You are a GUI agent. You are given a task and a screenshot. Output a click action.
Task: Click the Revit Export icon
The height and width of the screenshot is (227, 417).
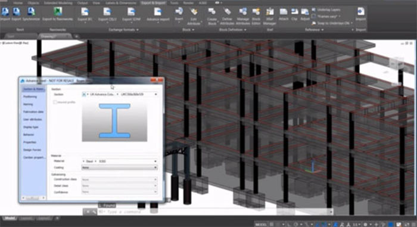17,12
